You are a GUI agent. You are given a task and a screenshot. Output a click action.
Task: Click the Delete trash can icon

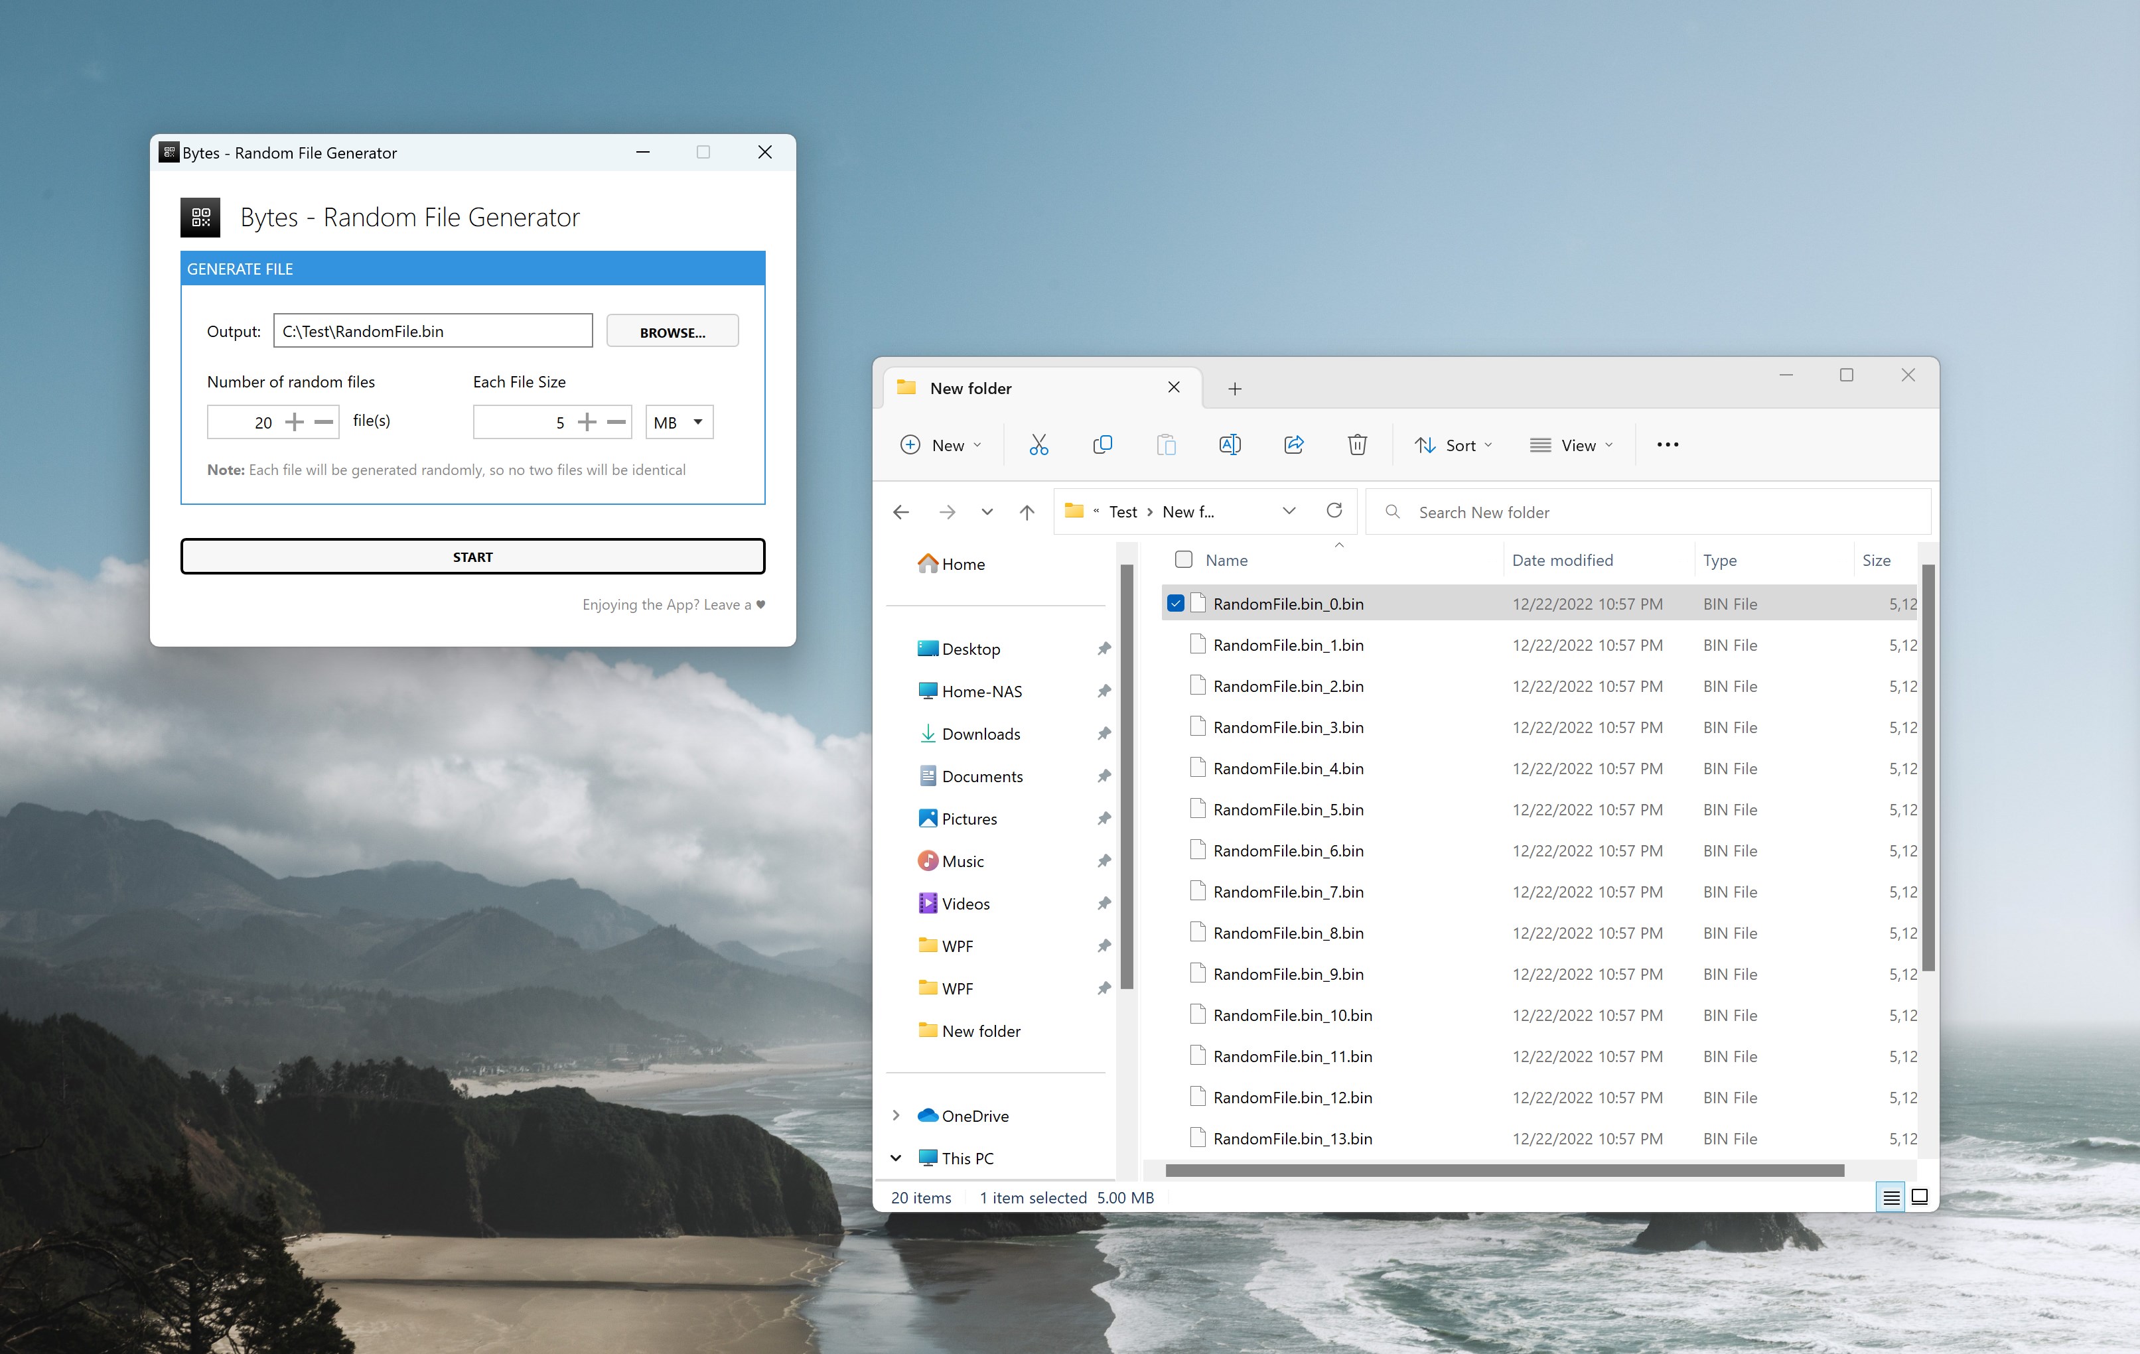tap(1356, 445)
